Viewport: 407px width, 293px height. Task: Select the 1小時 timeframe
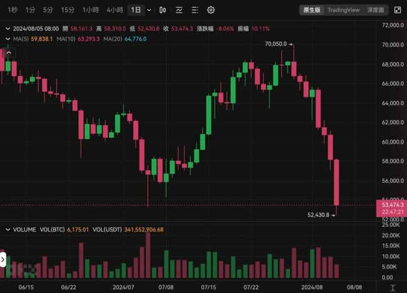[x=91, y=10]
